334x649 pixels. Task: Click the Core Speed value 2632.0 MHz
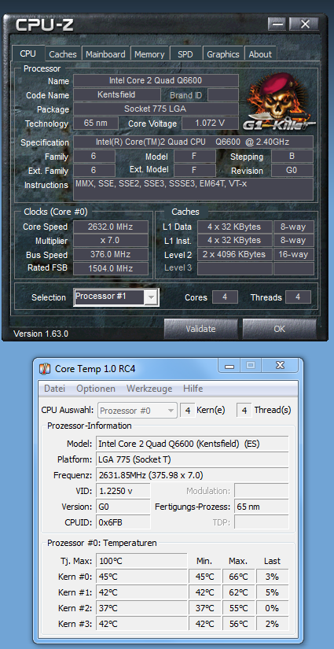[111, 227]
